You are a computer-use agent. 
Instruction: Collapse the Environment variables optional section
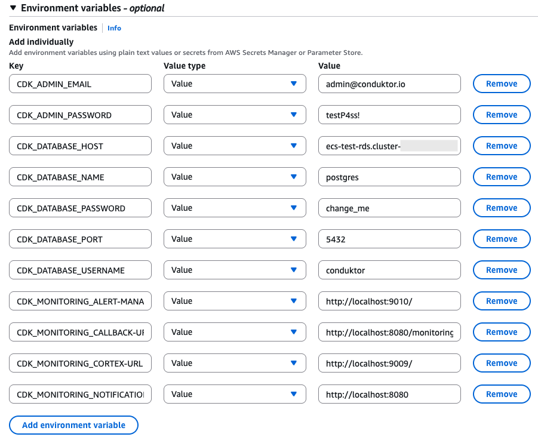coord(13,8)
